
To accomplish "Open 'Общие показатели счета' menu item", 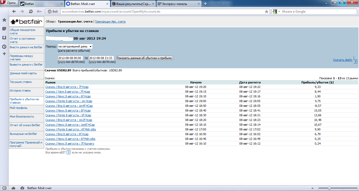I will click(26, 31).
